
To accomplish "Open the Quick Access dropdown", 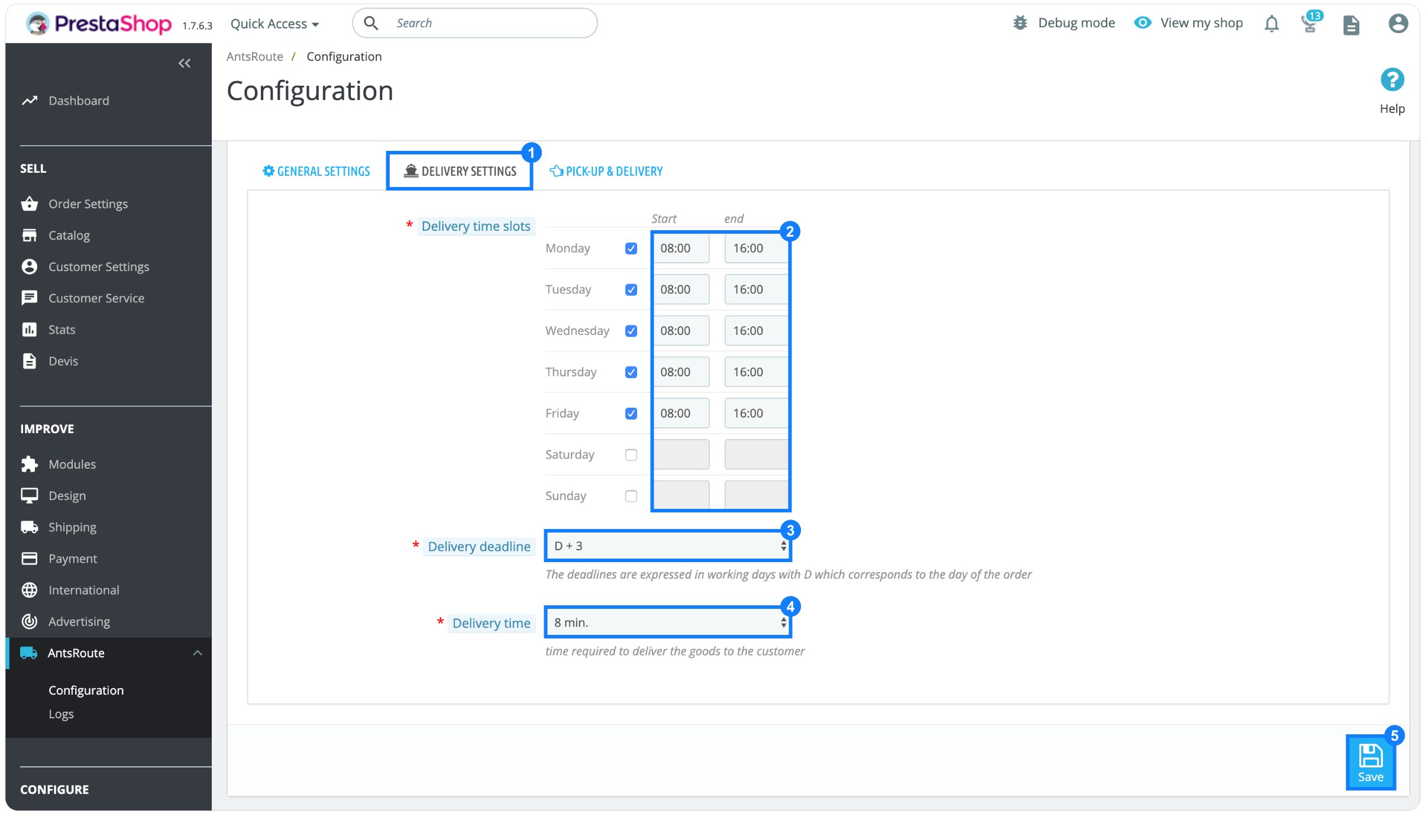I will click(275, 24).
